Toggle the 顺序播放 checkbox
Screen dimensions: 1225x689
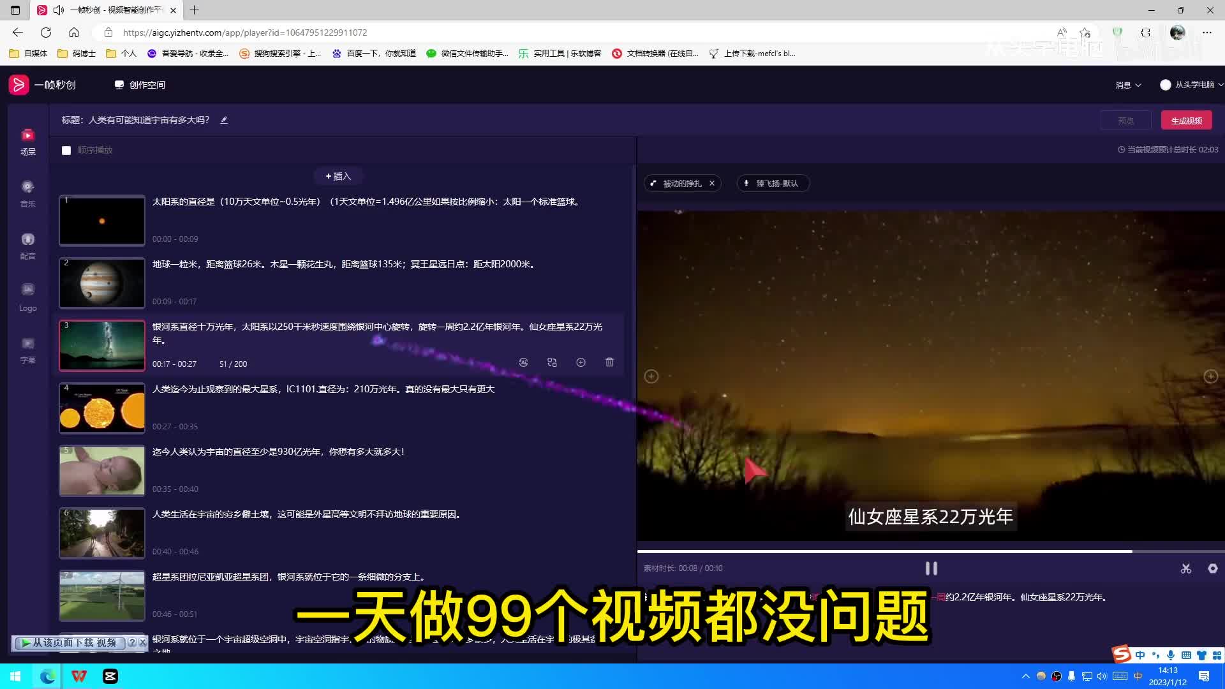coord(66,151)
